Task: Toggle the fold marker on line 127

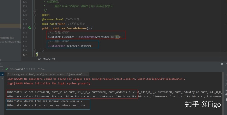Action: click(35, 11)
